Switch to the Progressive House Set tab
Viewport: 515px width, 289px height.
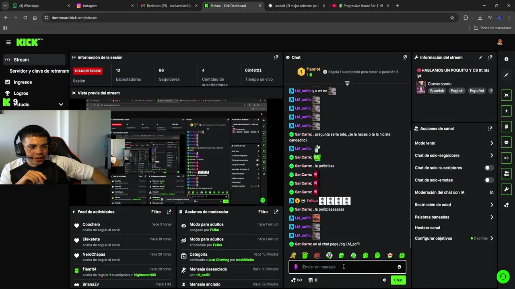pos(360,6)
